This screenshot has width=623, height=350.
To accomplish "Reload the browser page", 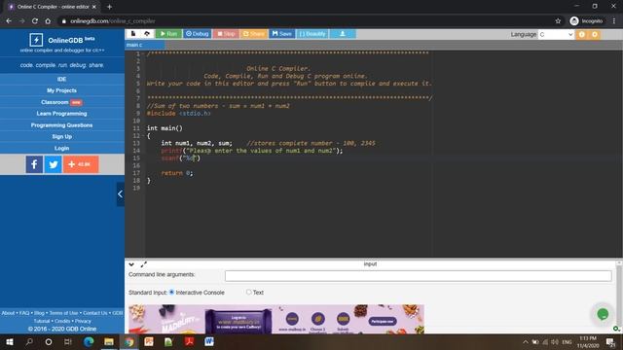I will (x=35, y=21).
